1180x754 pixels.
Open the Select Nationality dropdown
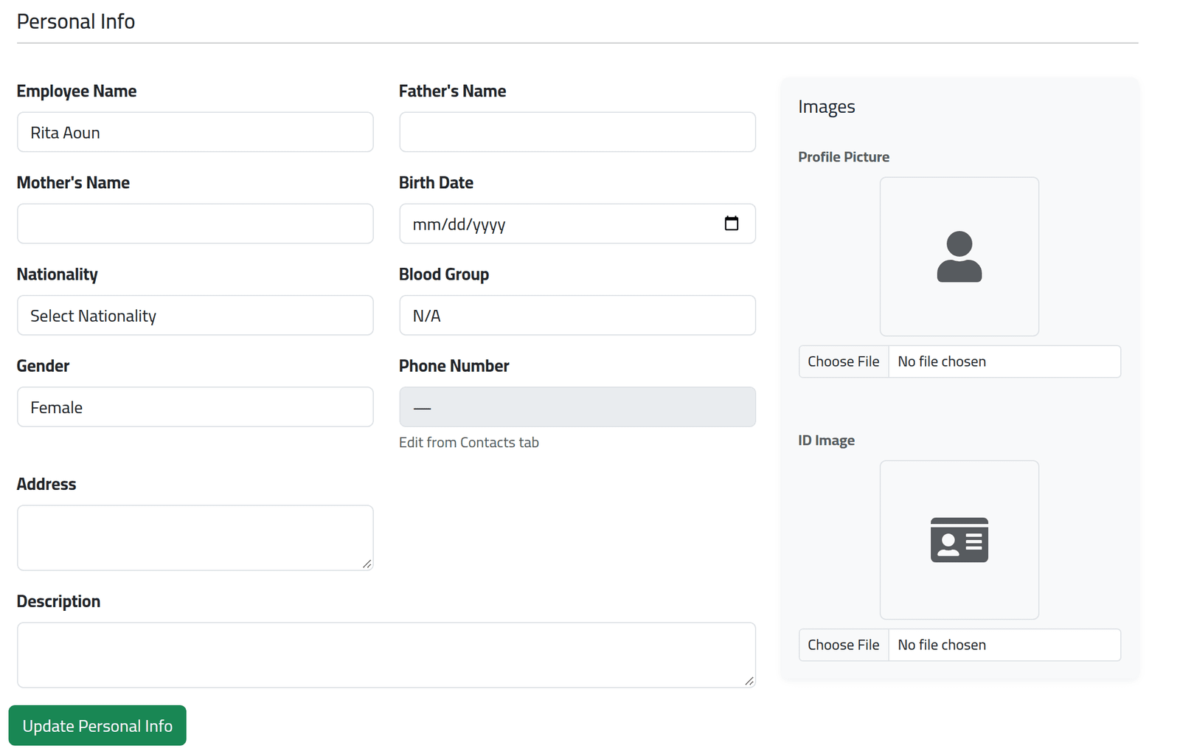click(x=195, y=315)
